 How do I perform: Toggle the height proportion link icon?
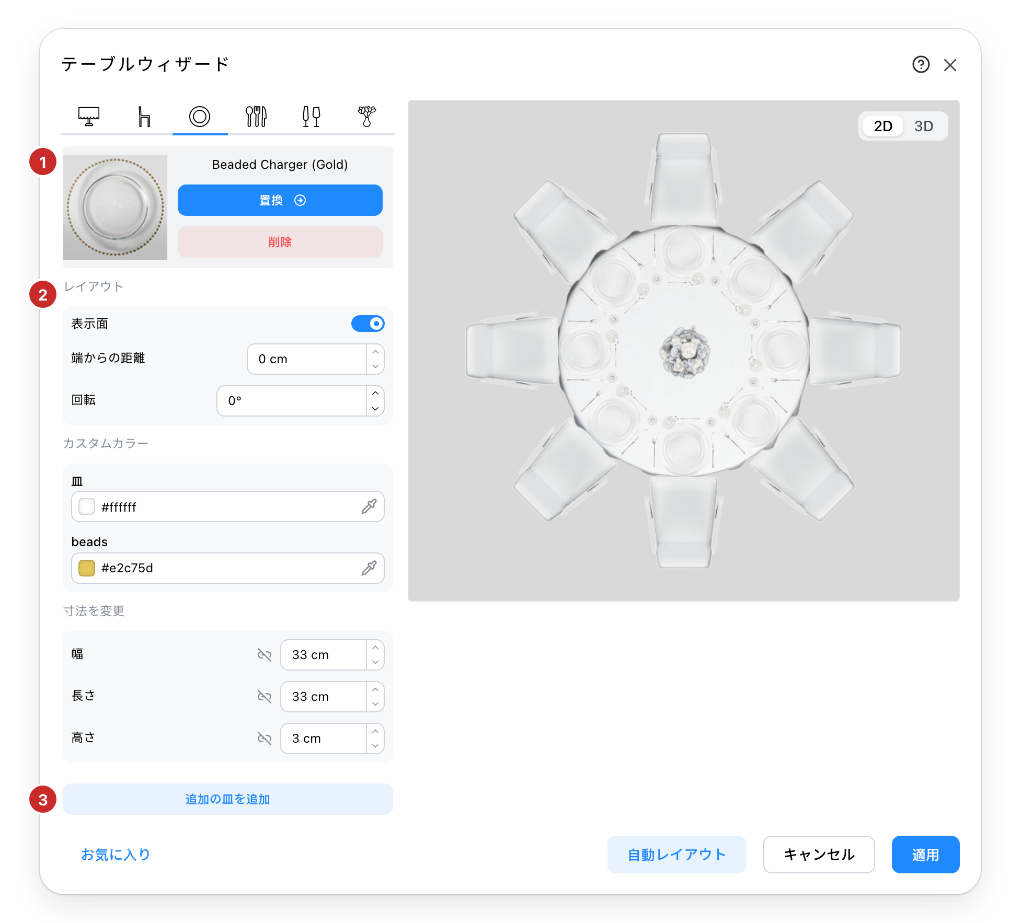tap(265, 739)
